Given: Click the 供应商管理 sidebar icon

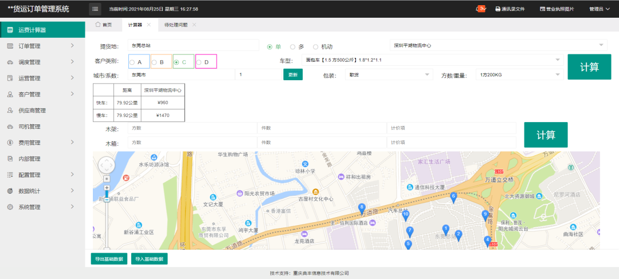Looking at the screenshot, I should (x=10, y=111).
